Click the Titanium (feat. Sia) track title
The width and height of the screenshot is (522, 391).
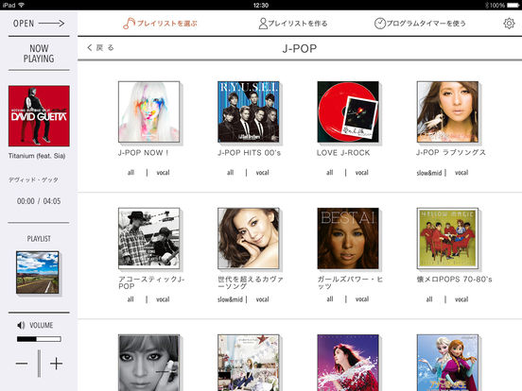point(37,156)
